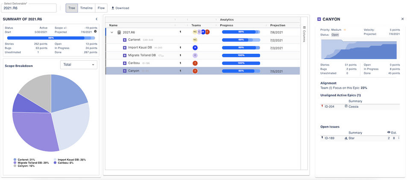Toggle the Migrate Tolland DB legend entry
This screenshot has height=180, width=410.
(31, 163)
